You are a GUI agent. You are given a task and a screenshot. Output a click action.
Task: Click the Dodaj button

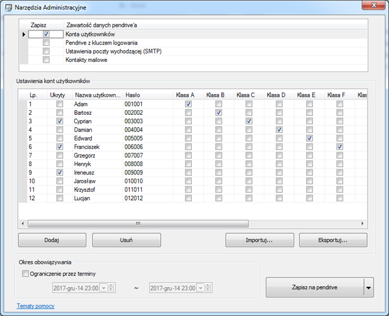[x=52, y=240]
